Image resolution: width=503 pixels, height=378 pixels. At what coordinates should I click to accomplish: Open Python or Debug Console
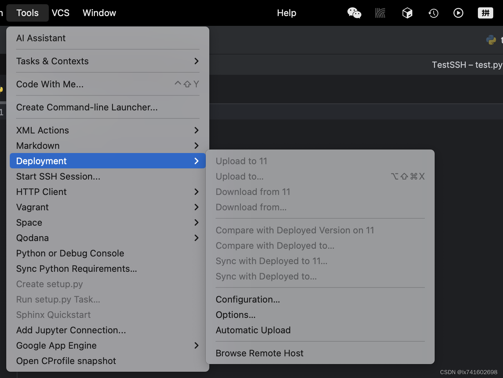pos(108,253)
